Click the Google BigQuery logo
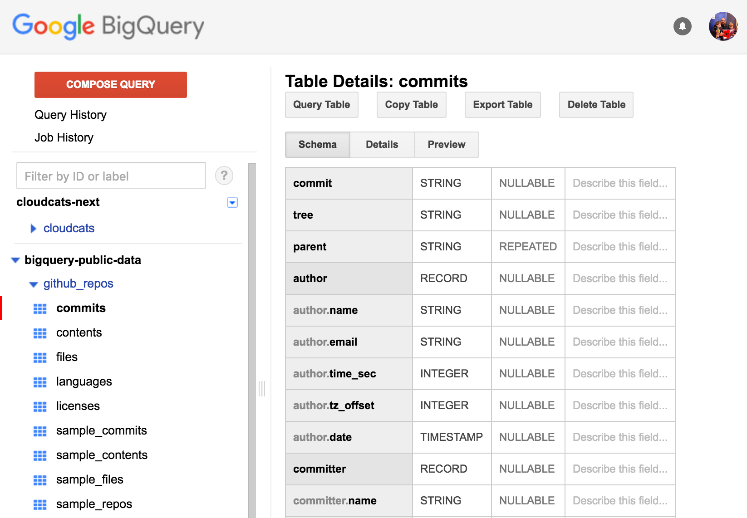 click(108, 26)
